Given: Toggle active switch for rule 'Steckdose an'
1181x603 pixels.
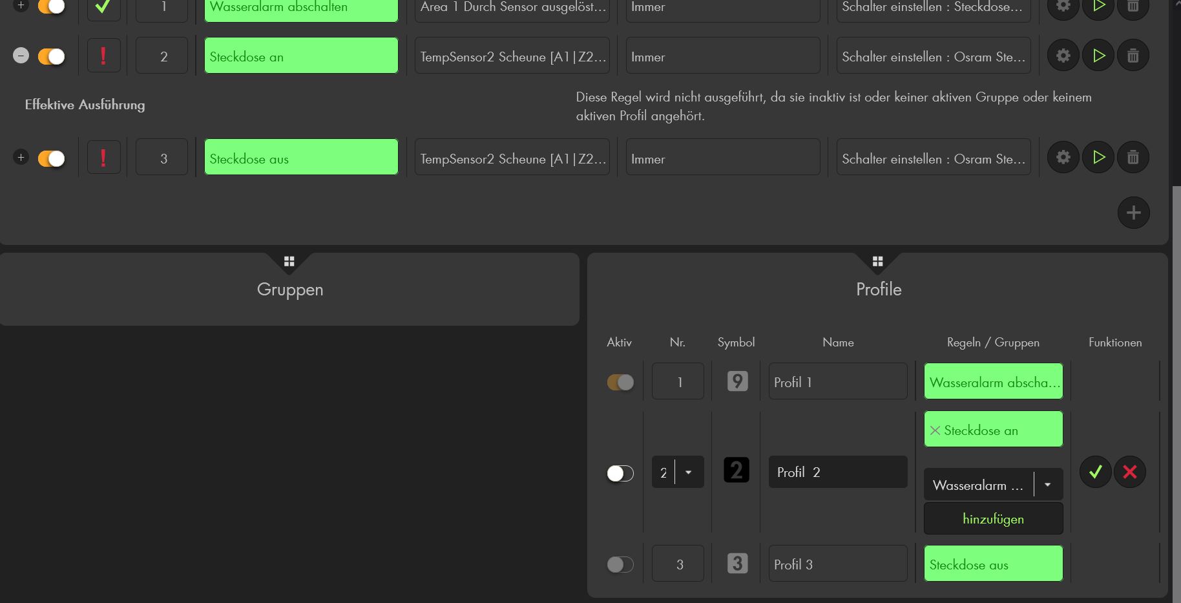Looking at the screenshot, I should pos(52,57).
